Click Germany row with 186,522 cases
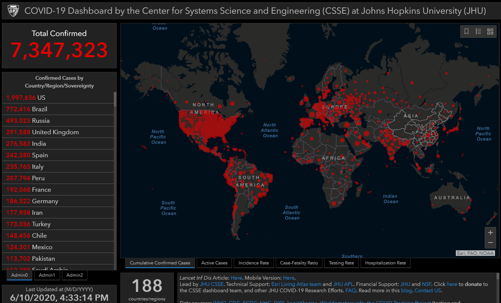The height and width of the screenshot is (303, 501). click(58, 201)
